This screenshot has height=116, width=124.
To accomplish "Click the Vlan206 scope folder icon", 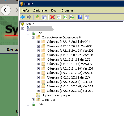I will 43,64.
